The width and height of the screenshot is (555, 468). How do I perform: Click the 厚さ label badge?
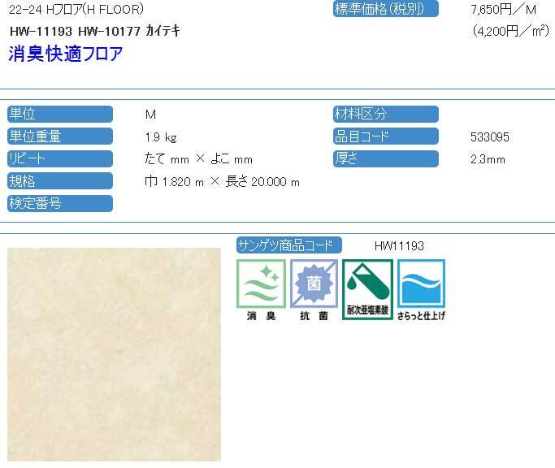385,158
